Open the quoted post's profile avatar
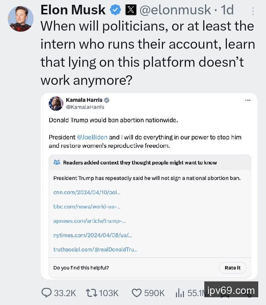266x305 pixels. pyautogui.click(x=56, y=103)
